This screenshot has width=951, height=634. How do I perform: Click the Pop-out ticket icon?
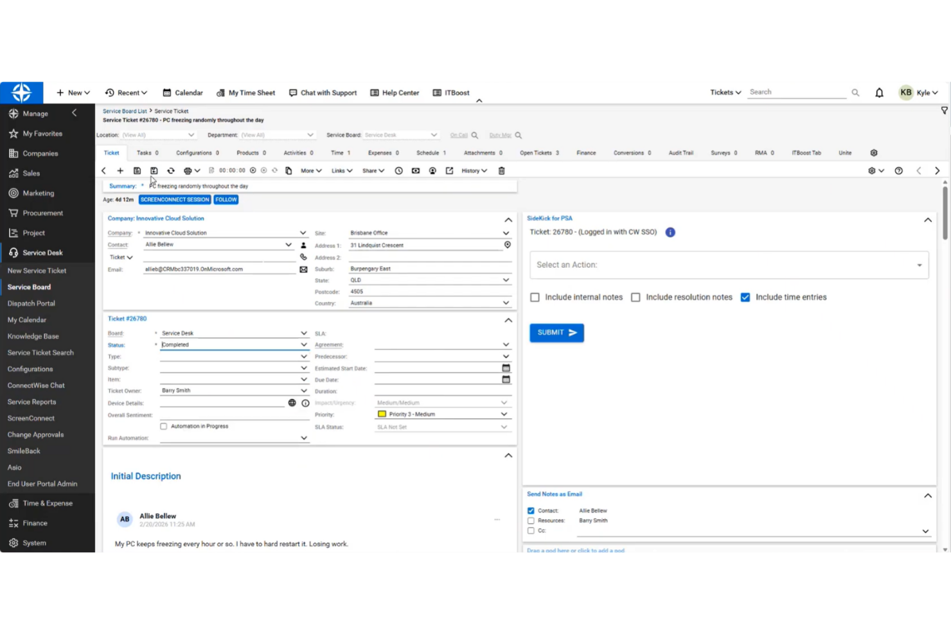point(449,170)
